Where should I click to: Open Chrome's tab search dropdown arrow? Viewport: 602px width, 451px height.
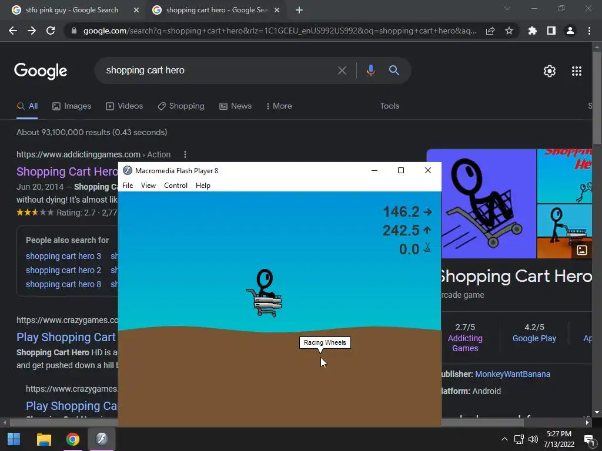(x=507, y=8)
